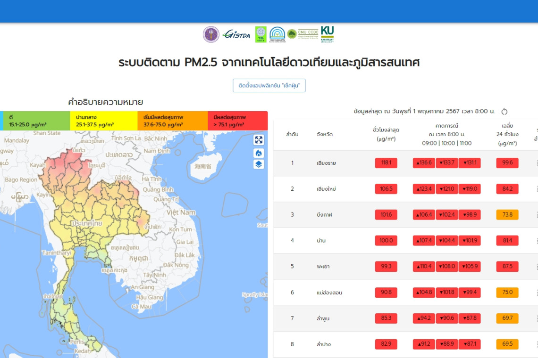The image size is (538, 358).
Task: Click the purple round emblem logo
Action: click(x=211, y=34)
